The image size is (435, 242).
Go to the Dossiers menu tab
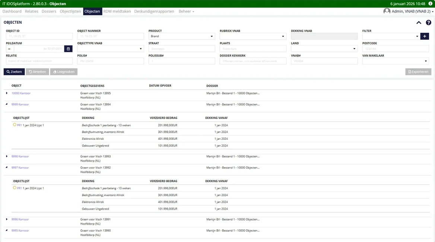pyautogui.click(x=49, y=12)
